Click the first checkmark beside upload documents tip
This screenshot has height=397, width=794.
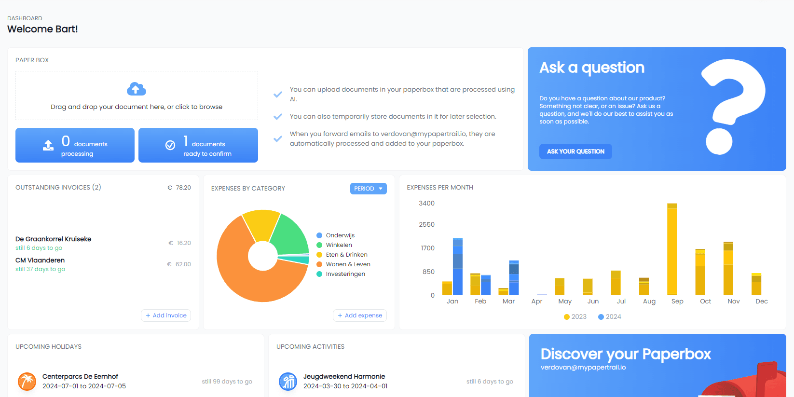click(x=278, y=95)
